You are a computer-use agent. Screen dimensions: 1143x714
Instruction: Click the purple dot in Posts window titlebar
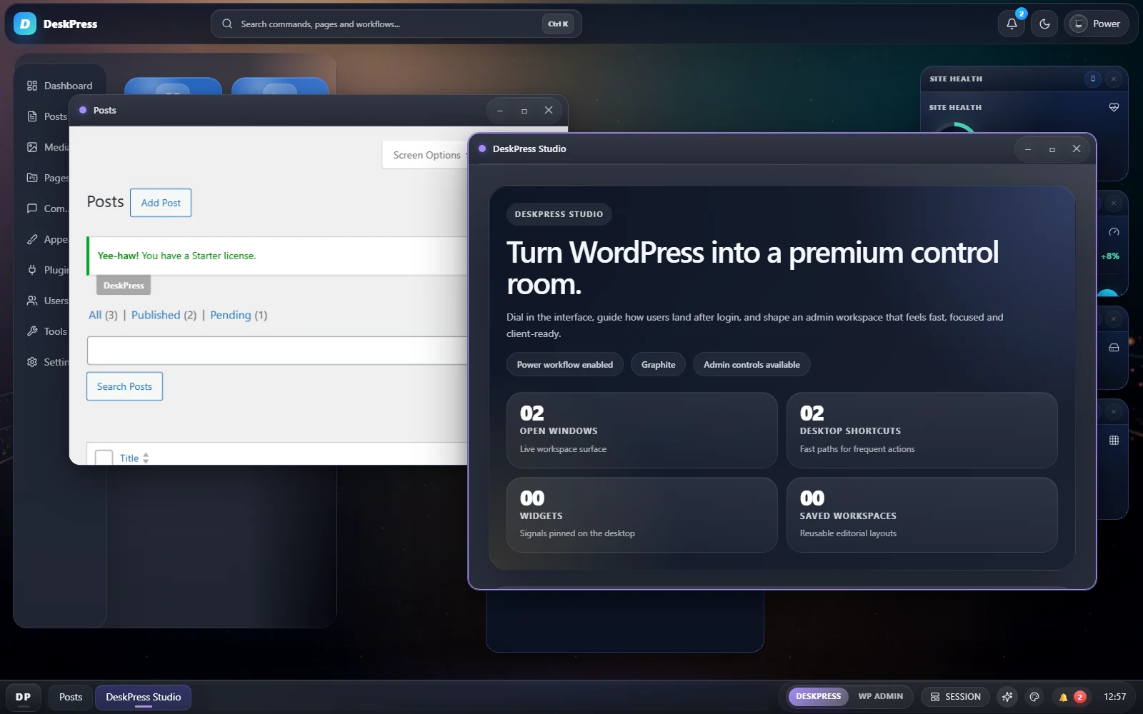(83, 110)
